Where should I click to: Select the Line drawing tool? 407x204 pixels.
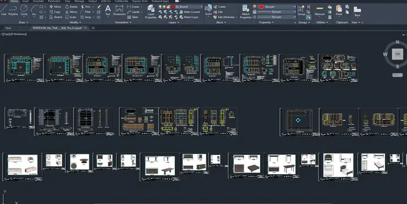[3, 10]
